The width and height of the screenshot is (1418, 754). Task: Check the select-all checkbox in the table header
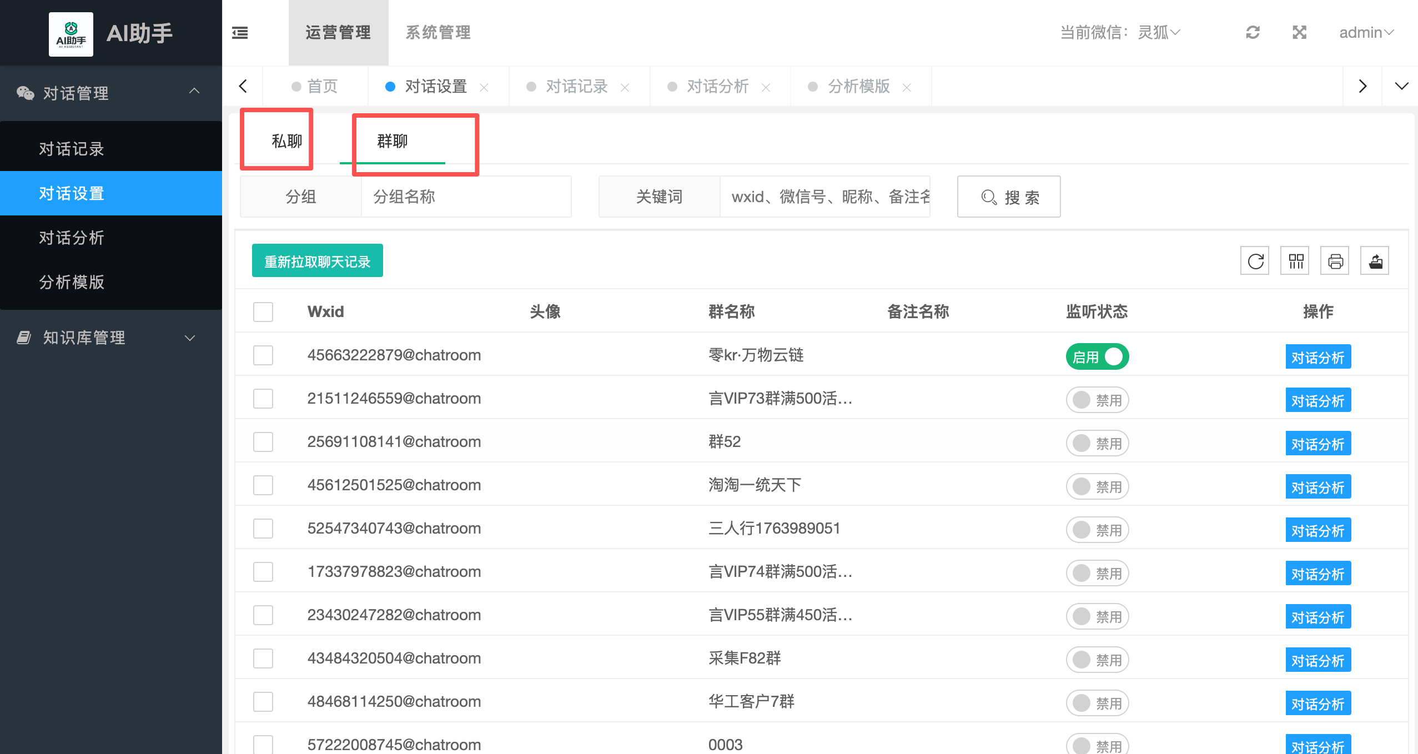[x=263, y=311]
